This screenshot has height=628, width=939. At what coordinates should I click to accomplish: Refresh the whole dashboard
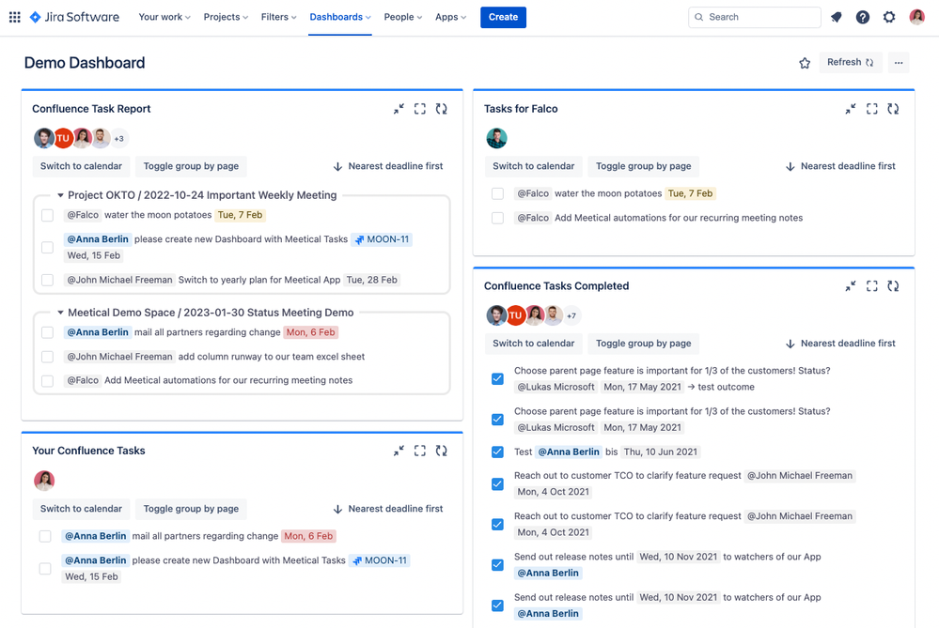[851, 62]
